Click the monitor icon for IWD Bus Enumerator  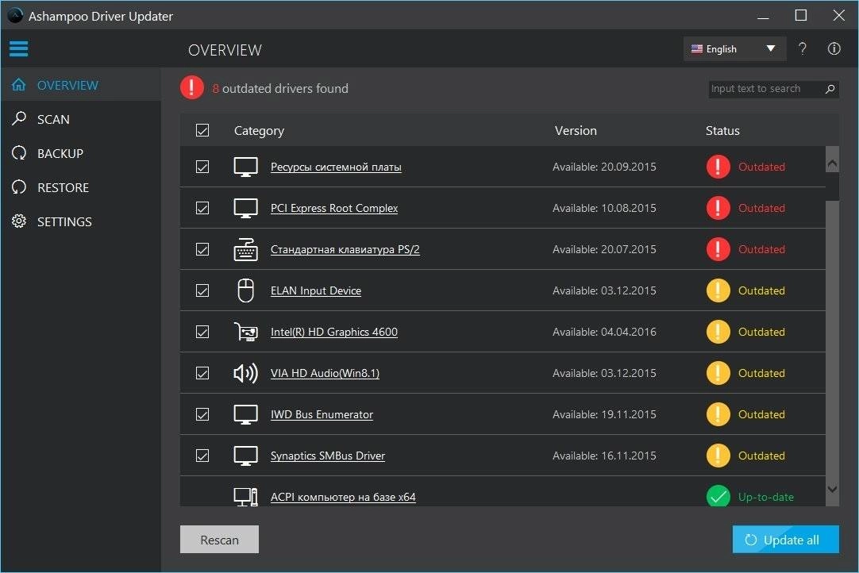coord(245,415)
